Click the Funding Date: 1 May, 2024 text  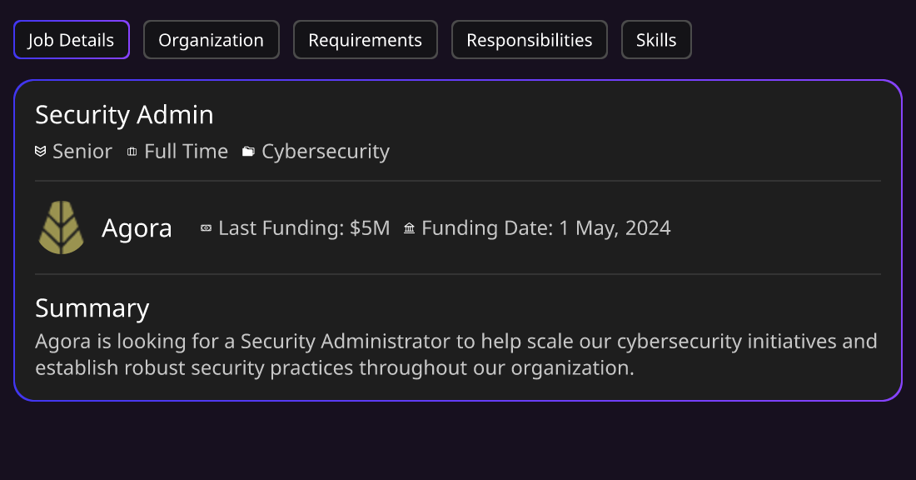coord(546,228)
